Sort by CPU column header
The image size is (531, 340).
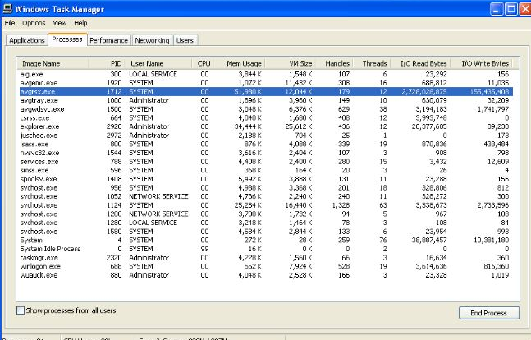pyautogui.click(x=204, y=63)
